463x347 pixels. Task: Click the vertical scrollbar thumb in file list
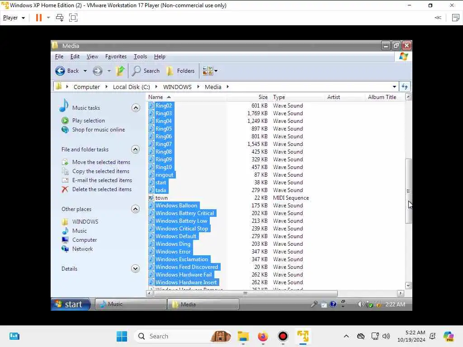(408, 191)
